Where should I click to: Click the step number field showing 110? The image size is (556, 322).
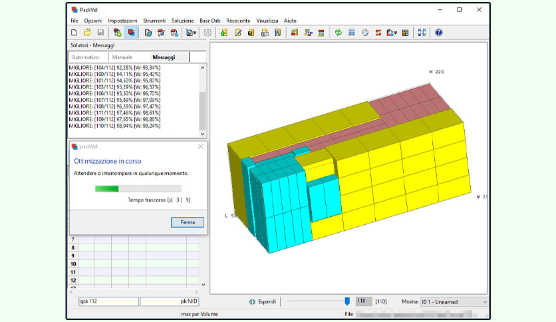click(x=364, y=301)
